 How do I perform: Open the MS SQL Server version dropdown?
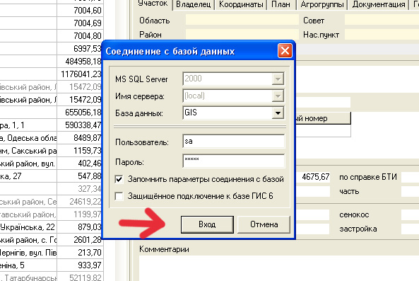278,79
